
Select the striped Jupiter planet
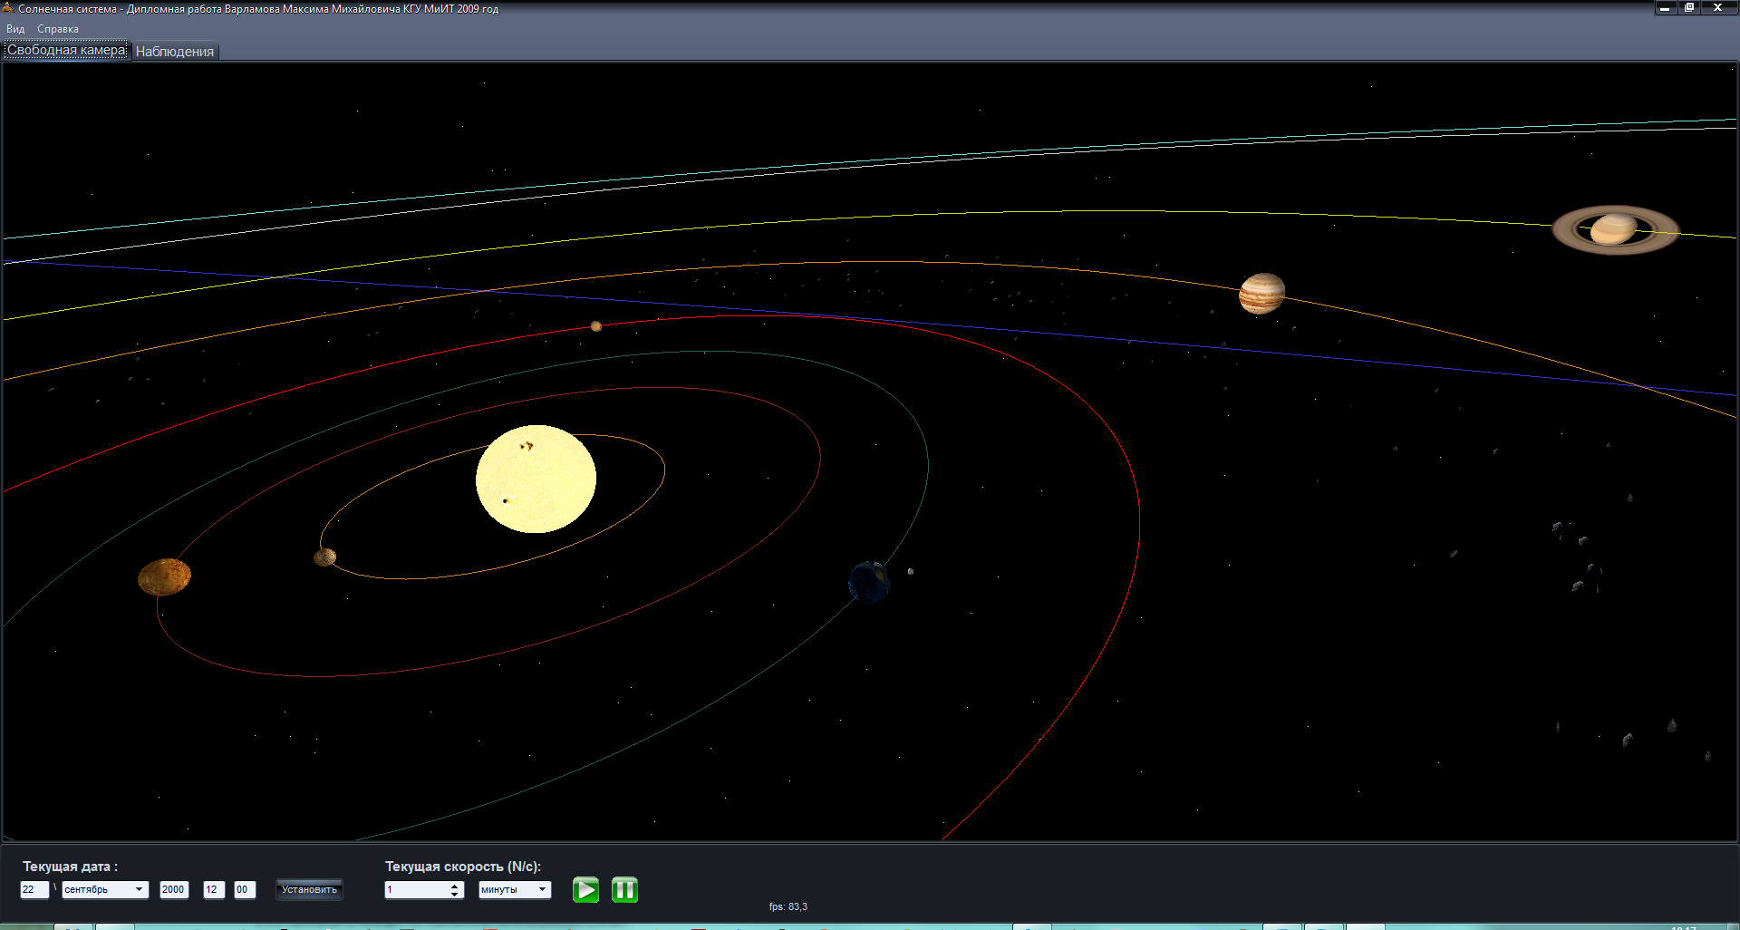[1261, 293]
